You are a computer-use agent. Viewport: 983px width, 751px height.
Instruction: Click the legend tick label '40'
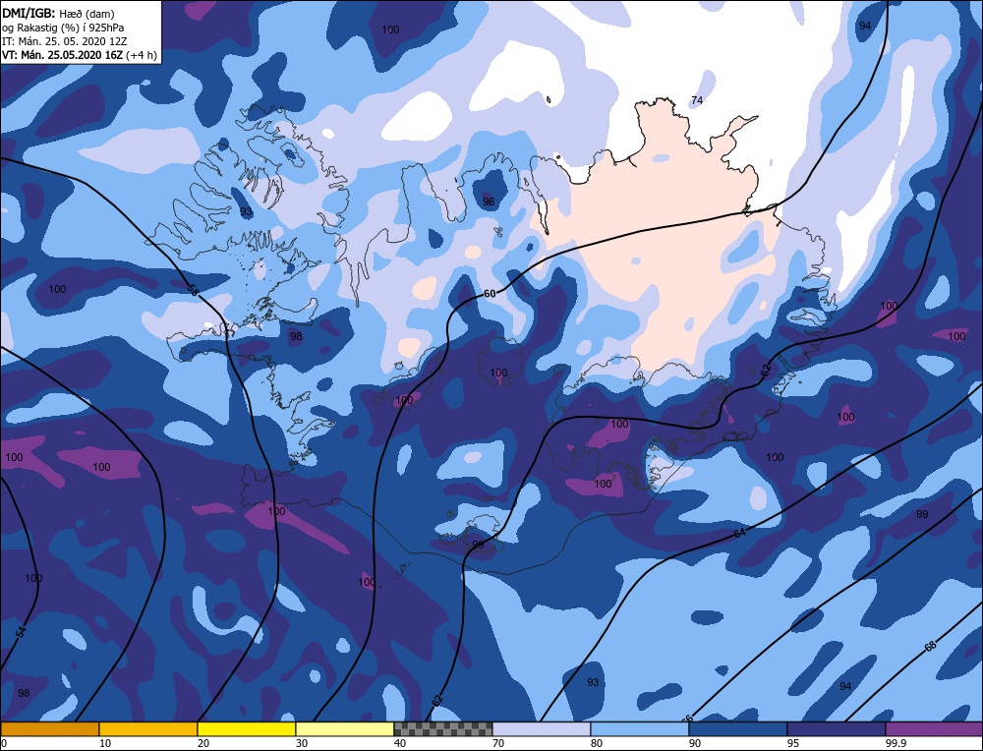point(400,743)
